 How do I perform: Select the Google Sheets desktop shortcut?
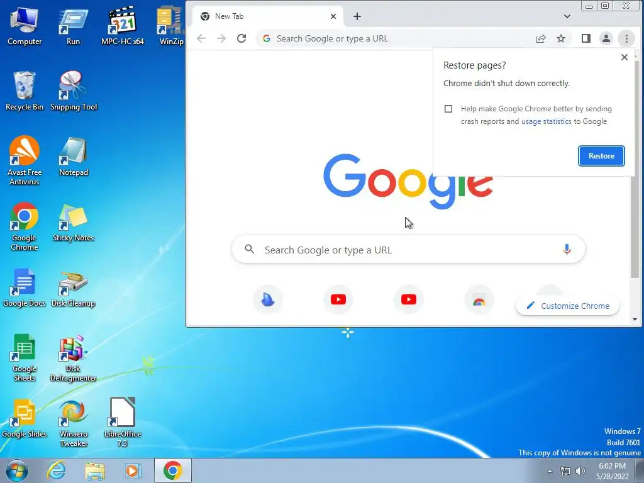[x=25, y=357]
